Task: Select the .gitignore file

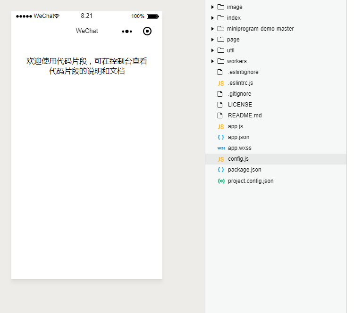Action: tap(276, 94)
